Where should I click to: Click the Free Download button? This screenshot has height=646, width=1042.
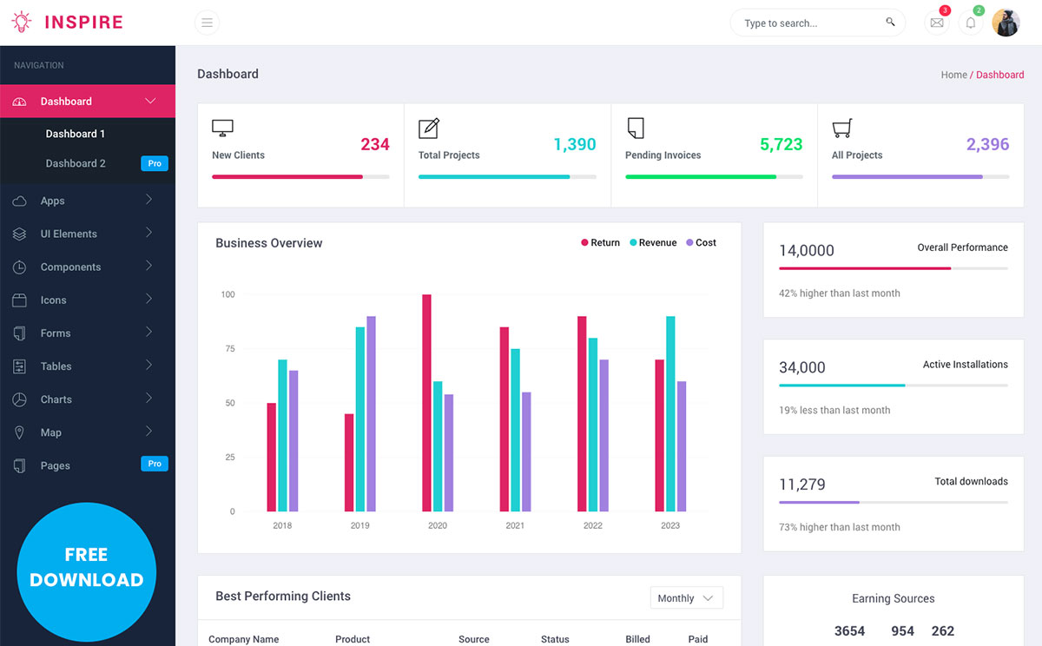click(x=87, y=568)
